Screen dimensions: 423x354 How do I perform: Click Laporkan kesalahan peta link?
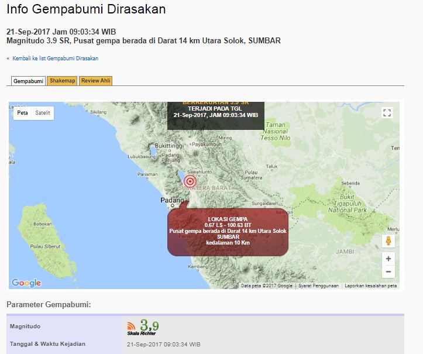tap(371, 286)
